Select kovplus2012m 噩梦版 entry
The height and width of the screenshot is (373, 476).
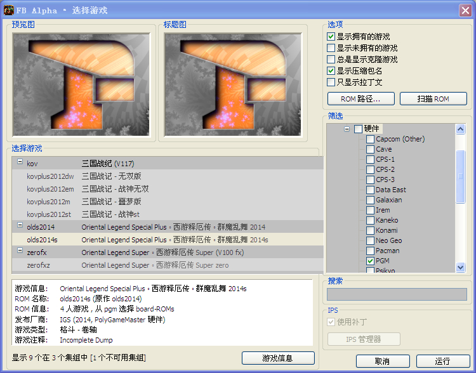pos(168,202)
